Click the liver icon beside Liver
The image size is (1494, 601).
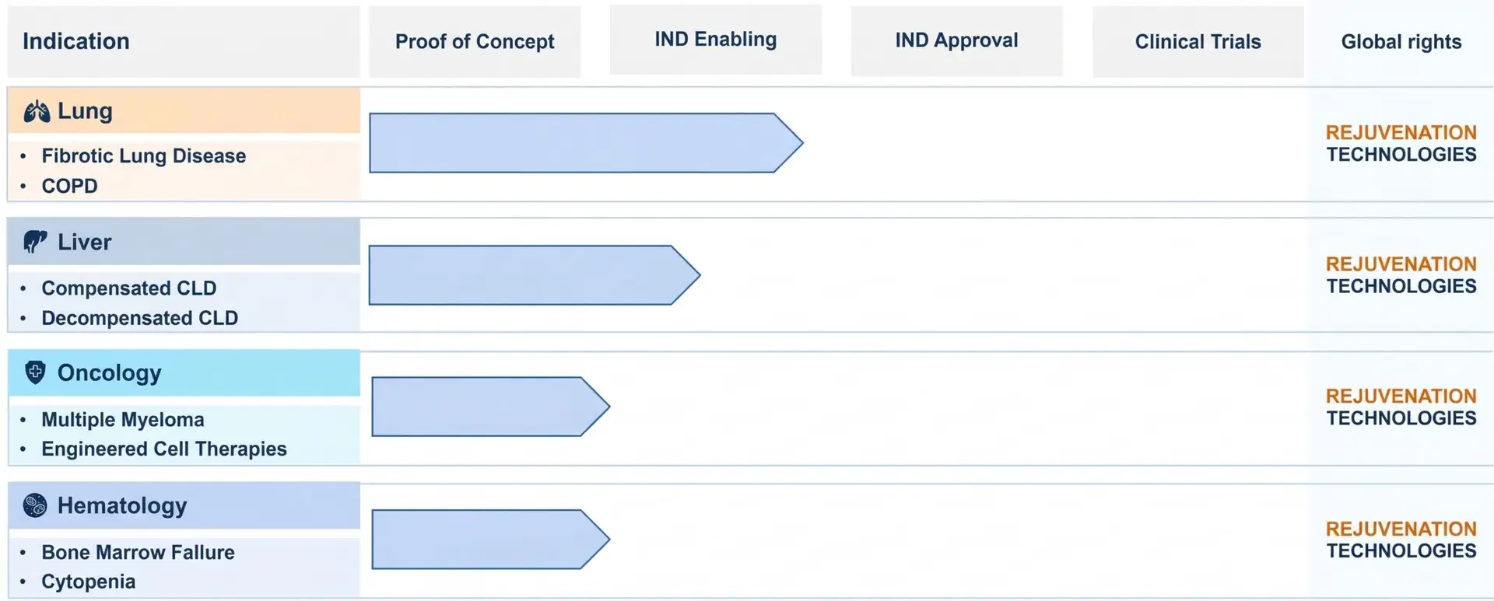pyautogui.click(x=34, y=242)
